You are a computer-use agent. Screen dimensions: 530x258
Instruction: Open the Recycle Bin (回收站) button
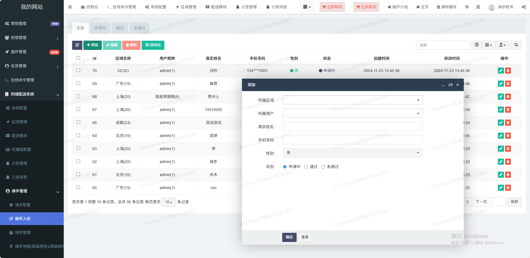tap(153, 45)
